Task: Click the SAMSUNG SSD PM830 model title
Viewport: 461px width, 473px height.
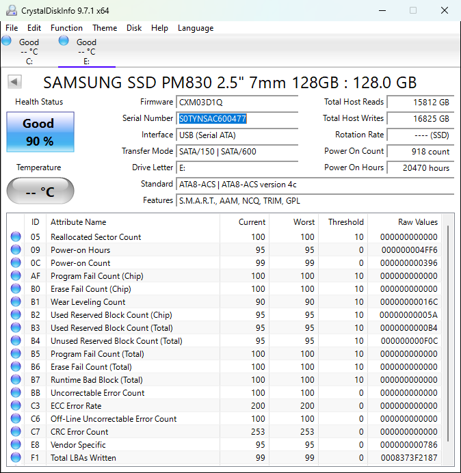Action: 230,82
